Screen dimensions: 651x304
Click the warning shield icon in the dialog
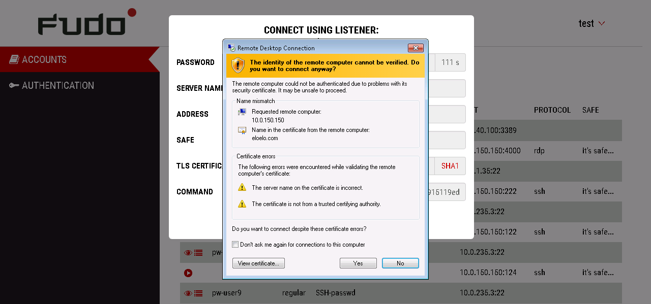point(238,65)
